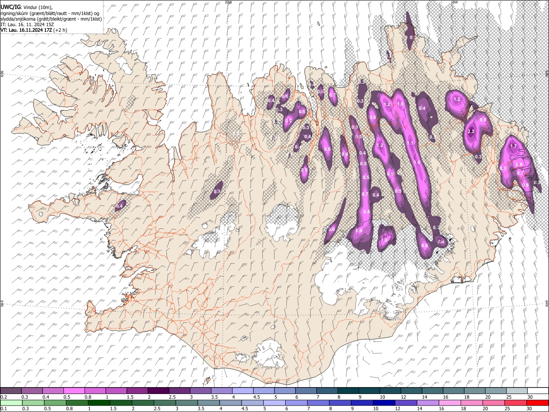
Task: Click the darkest purple swatch in snow legend
Action: tap(158, 391)
